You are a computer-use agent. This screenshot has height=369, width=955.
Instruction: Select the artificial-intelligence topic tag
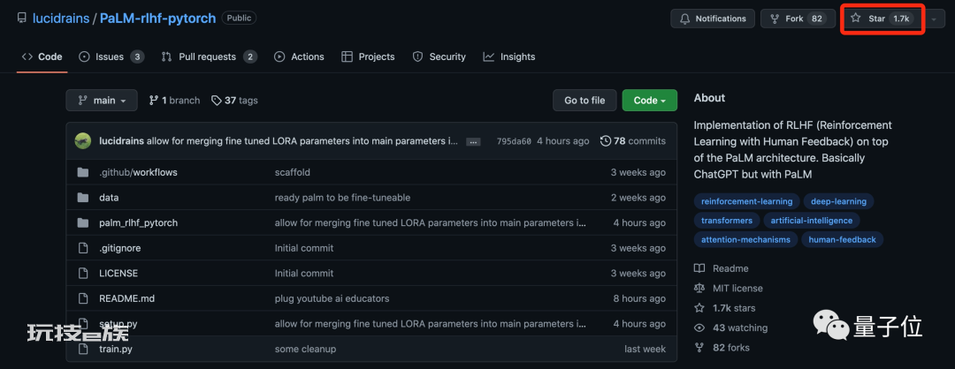811,220
